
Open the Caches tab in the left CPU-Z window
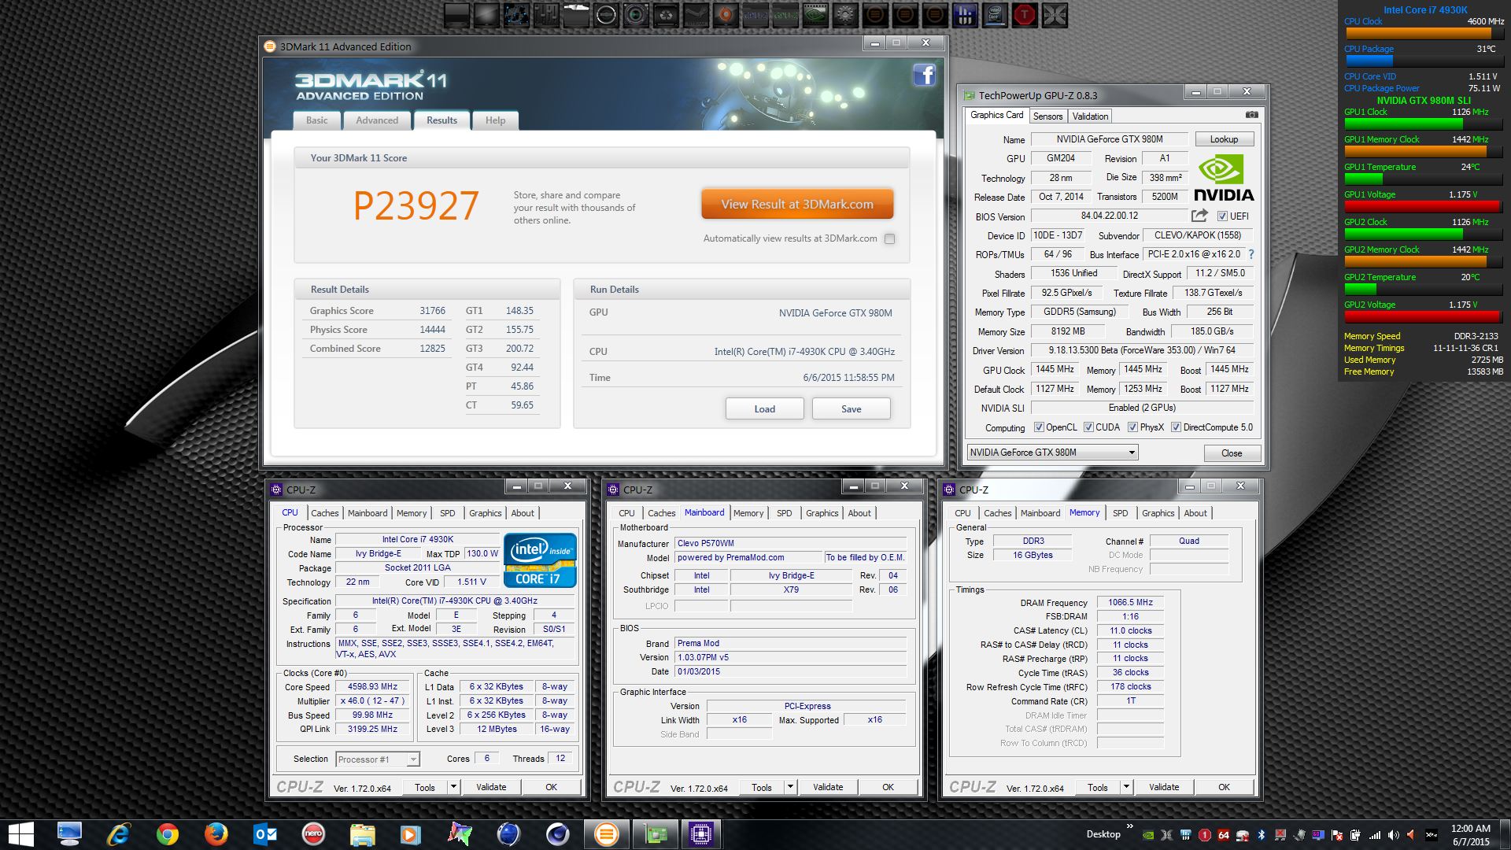(x=324, y=513)
